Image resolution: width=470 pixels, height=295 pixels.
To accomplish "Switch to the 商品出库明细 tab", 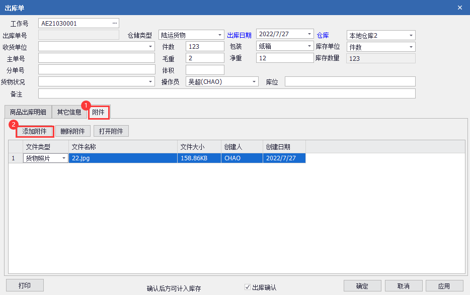I will click(28, 112).
